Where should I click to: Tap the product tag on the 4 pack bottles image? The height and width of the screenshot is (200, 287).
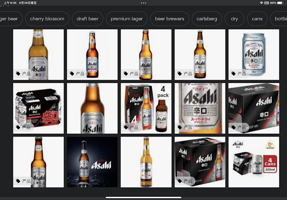point(131,127)
